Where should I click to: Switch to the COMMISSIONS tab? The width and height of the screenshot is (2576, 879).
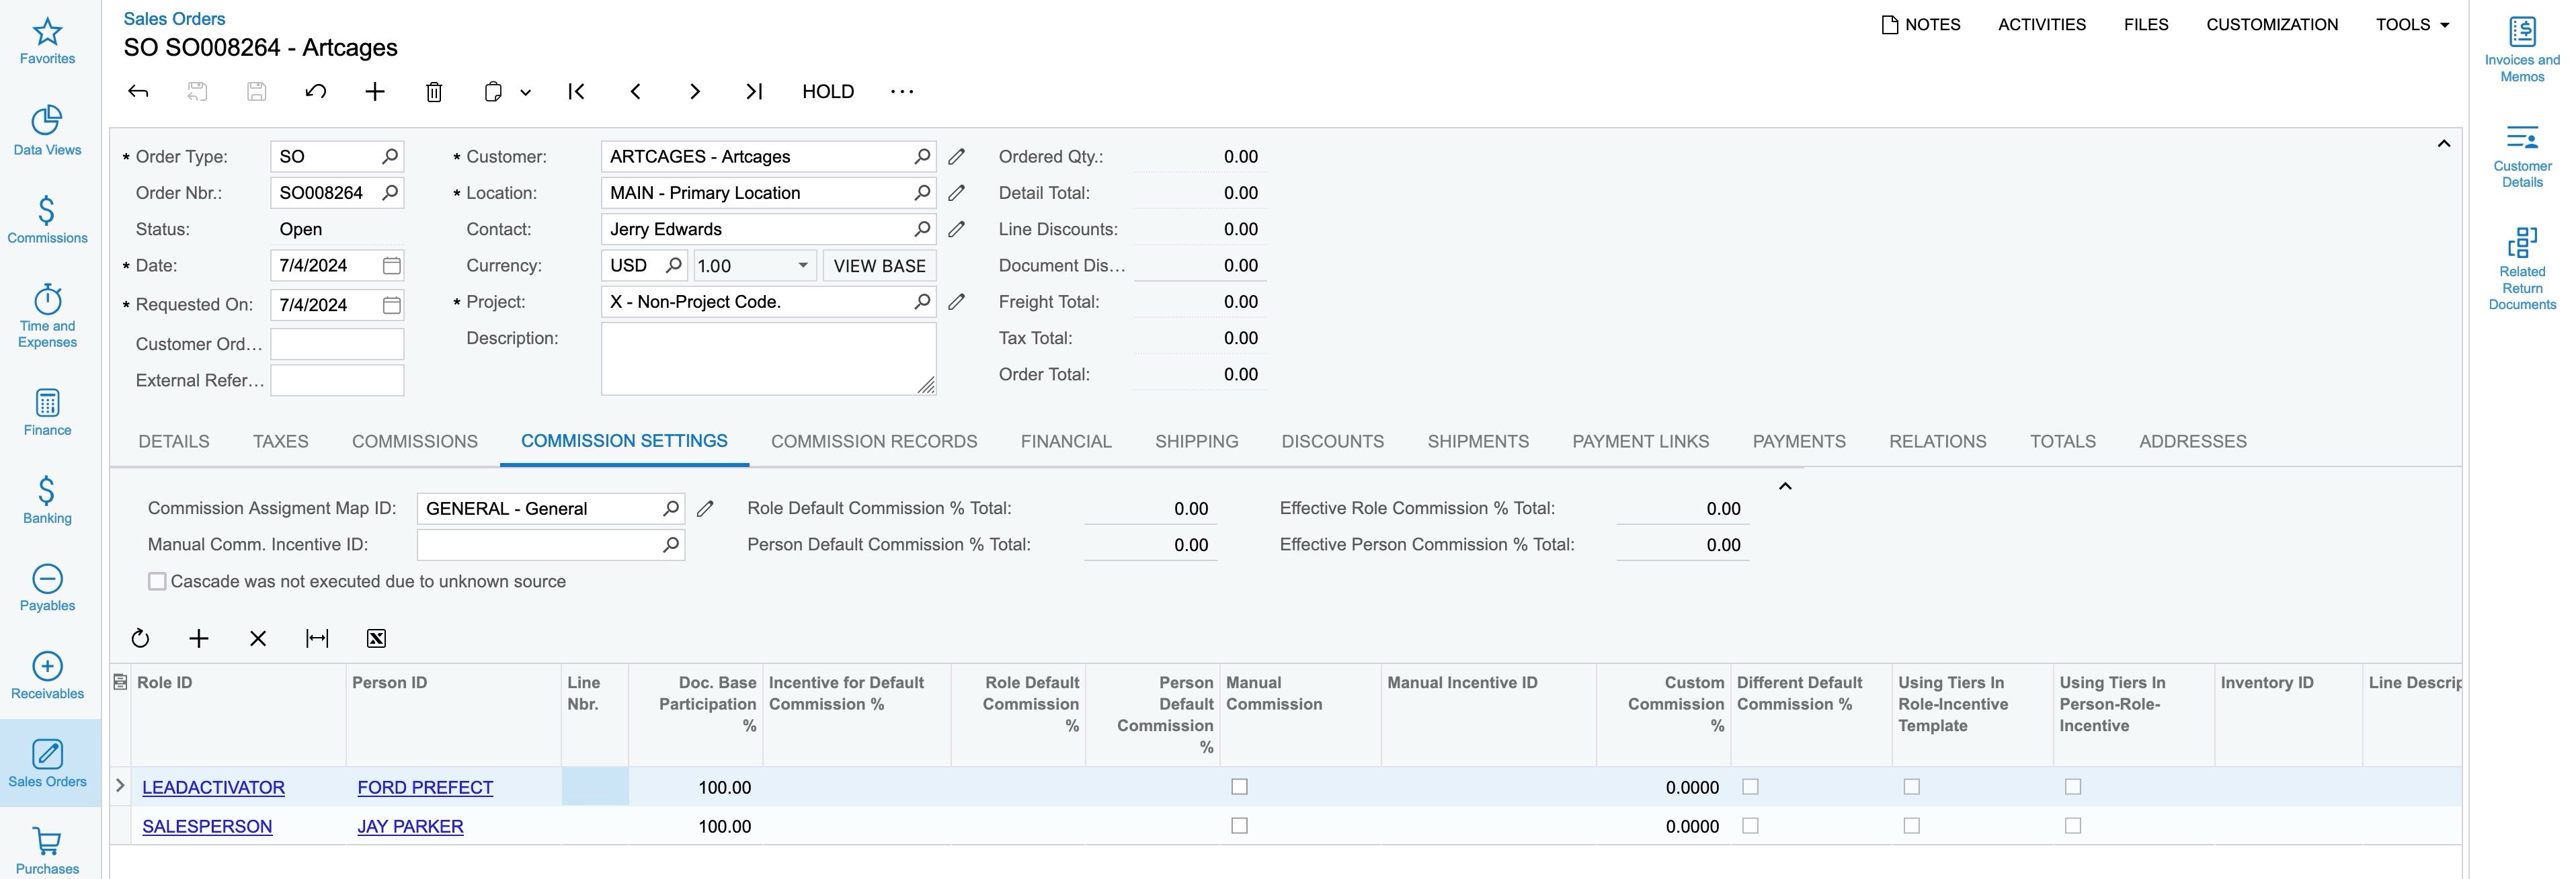[415, 442]
